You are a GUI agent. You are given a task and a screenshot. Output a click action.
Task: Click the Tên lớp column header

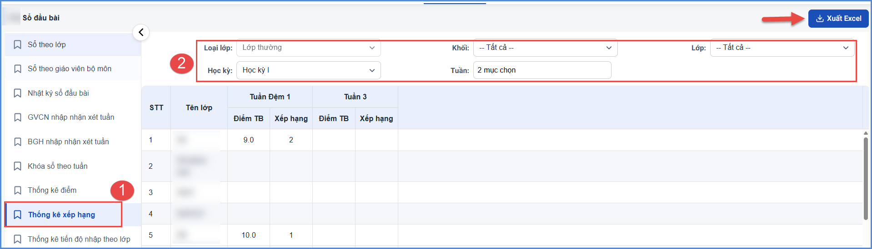click(199, 107)
